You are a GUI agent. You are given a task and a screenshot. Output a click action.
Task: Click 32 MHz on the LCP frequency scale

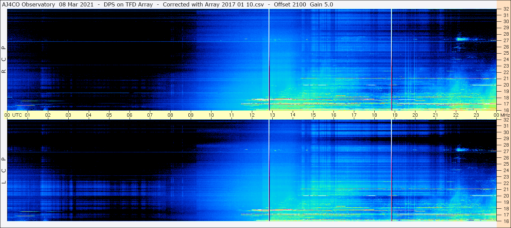(x=506, y=120)
